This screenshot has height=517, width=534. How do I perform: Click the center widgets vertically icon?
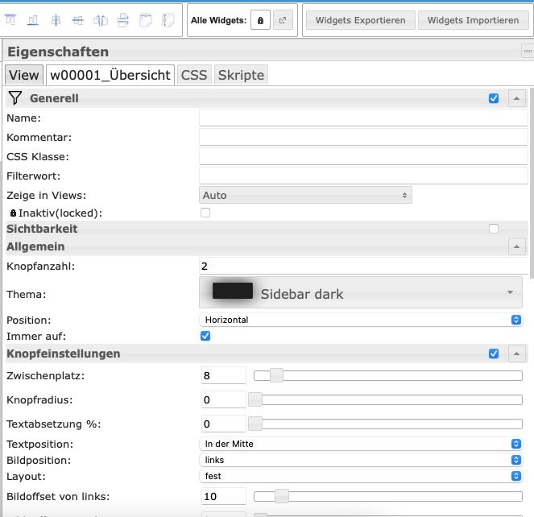click(x=56, y=20)
